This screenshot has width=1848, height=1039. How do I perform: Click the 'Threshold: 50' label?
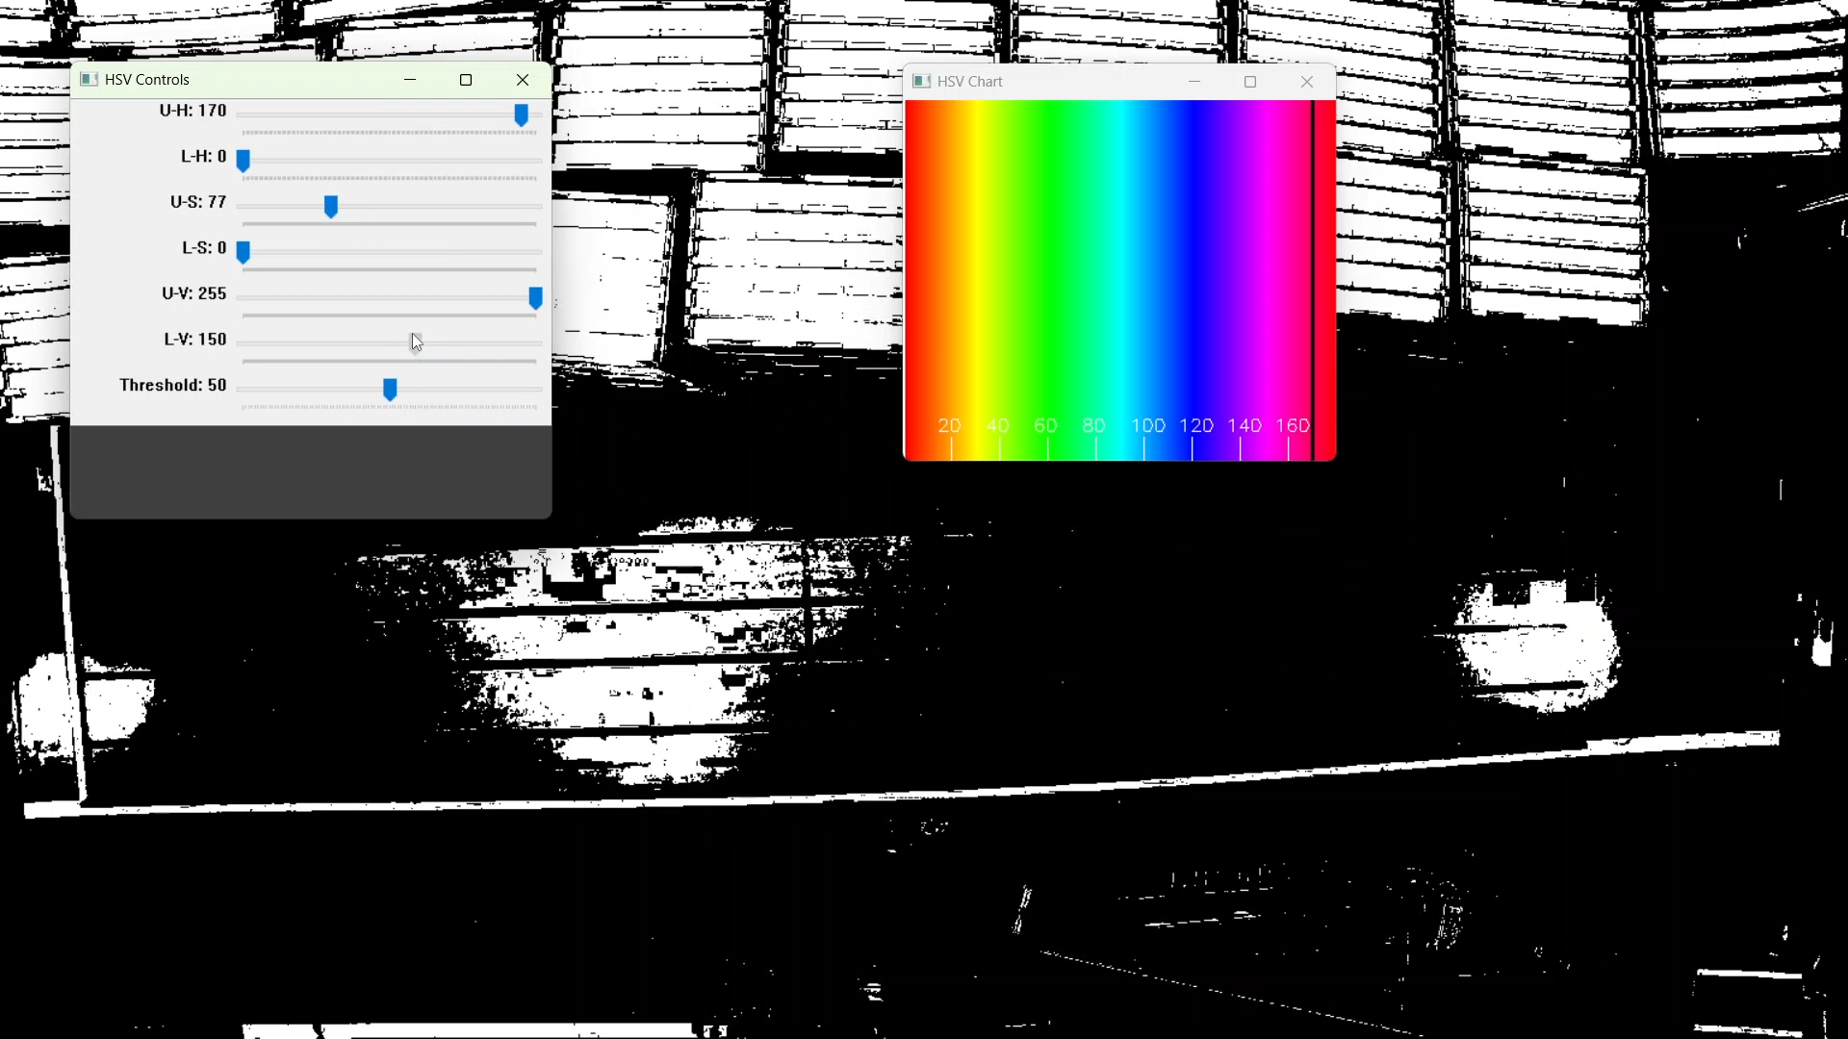pyautogui.click(x=173, y=385)
